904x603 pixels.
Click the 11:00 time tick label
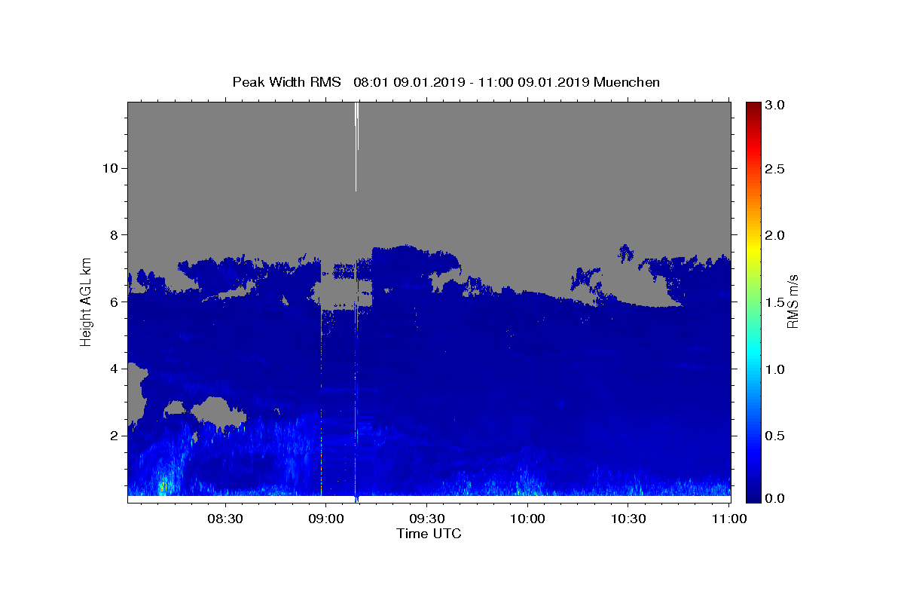[x=729, y=519]
